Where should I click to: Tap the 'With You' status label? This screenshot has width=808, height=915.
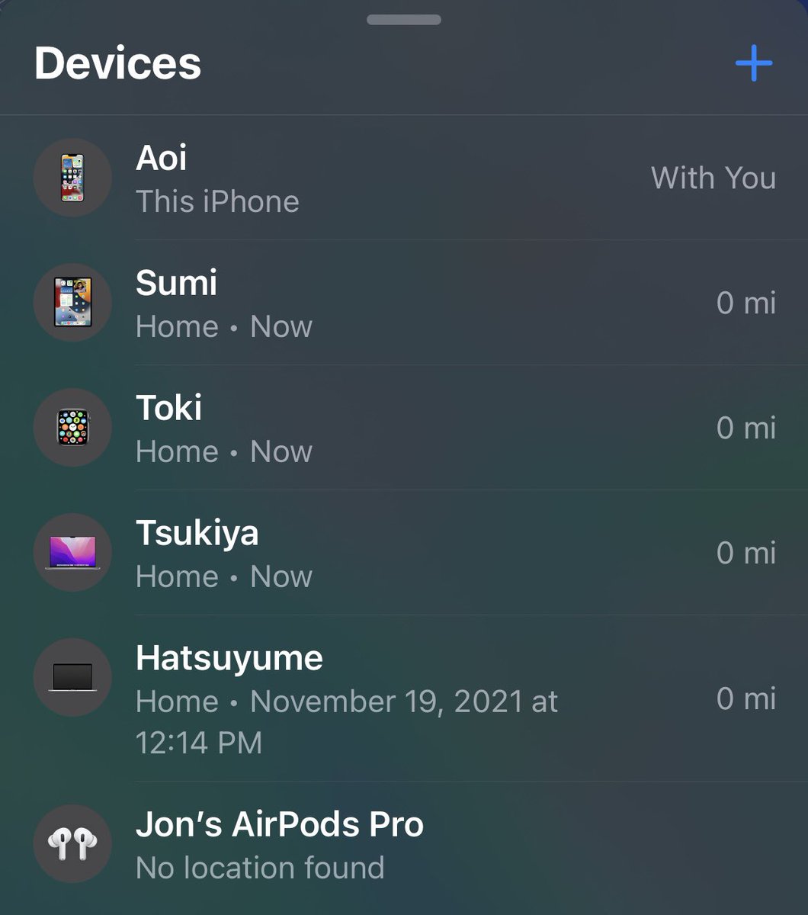point(713,178)
